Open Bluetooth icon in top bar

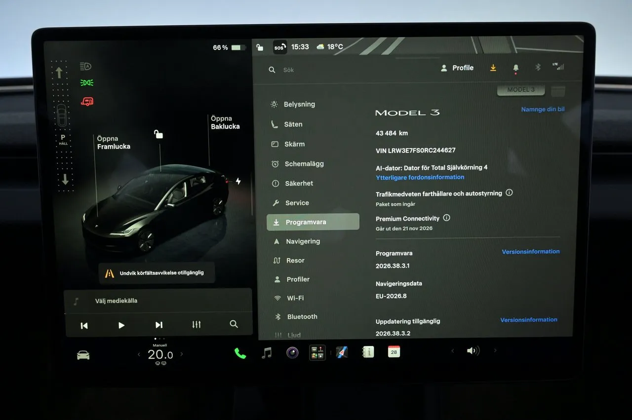(538, 67)
